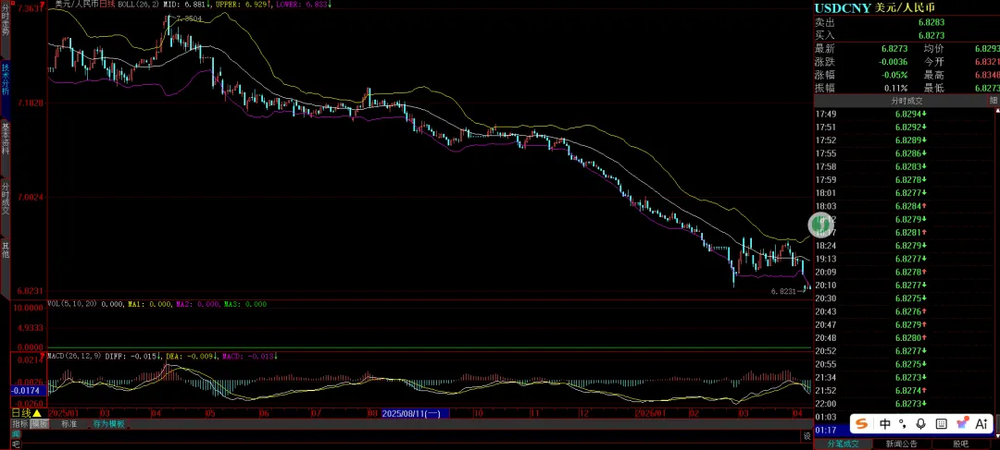This screenshot has height=450, width=1000.
Task: Click the VOL(5,10,20) indicator label
Action: coord(73,304)
